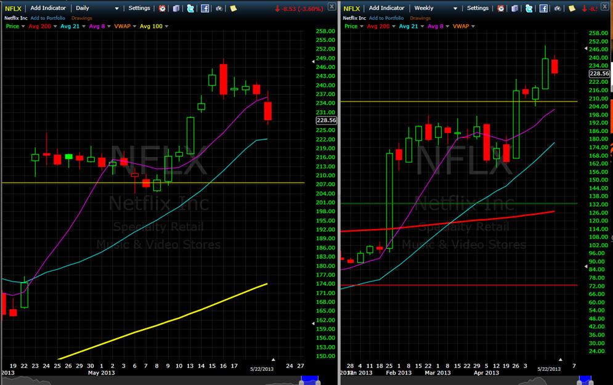Click the NFLX ticker symbol in Weekly chart
613x385 pixels.
351,9
